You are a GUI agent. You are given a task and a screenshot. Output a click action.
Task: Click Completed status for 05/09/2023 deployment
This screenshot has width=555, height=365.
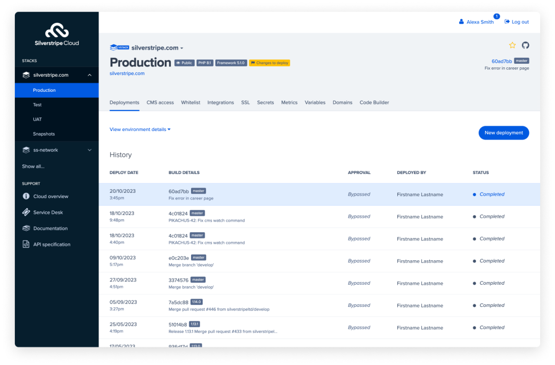(x=492, y=305)
